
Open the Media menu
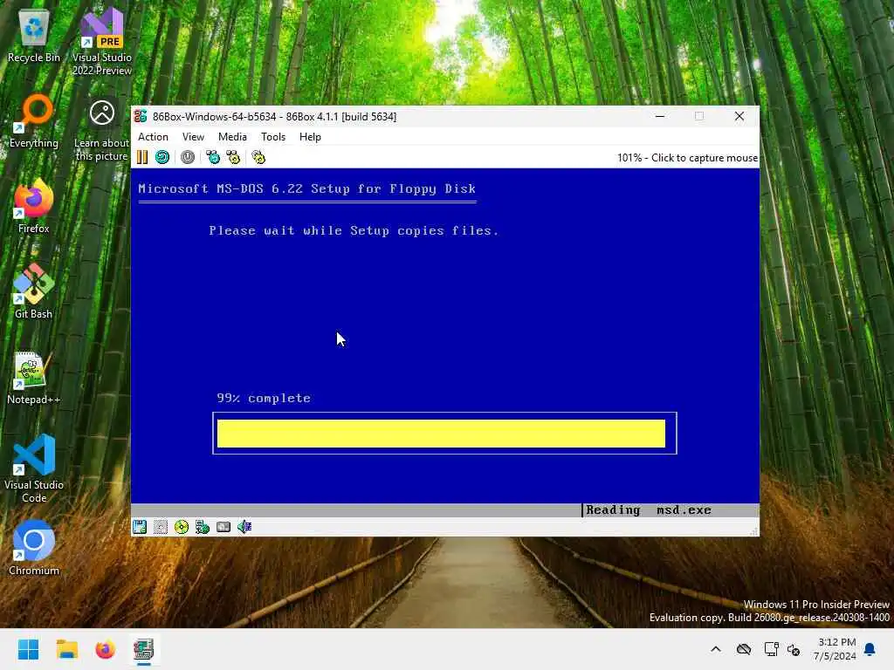point(232,137)
